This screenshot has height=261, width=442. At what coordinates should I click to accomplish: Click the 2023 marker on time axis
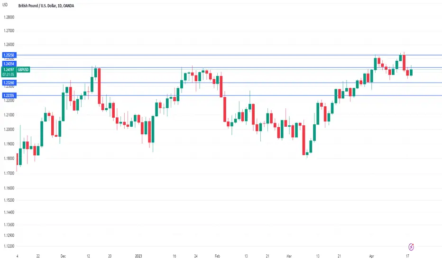coord(138,256)
